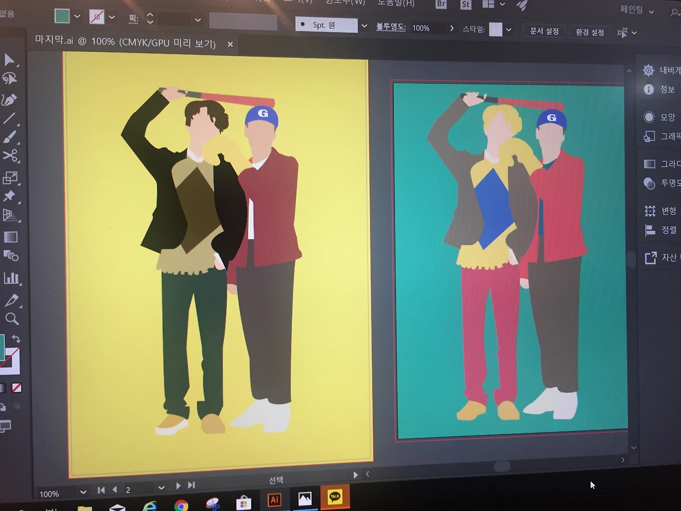
Task: Expand the 5pt. 원 brush dropdown
Action: [364, 26]
